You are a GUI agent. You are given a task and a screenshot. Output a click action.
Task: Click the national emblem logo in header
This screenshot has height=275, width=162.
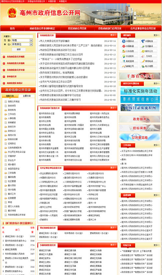[x=12, y=13]
